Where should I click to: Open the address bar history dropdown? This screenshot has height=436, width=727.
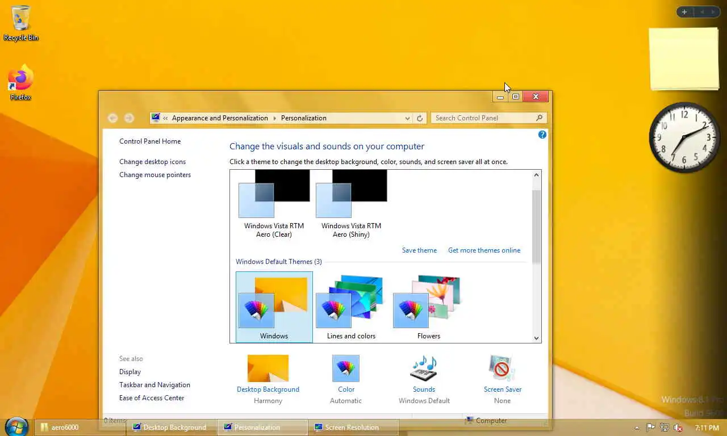point(407,118)
